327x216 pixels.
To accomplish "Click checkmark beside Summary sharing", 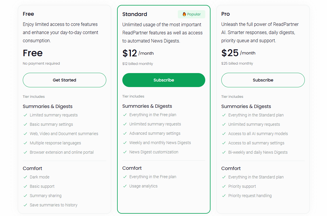I will click(25, 196).
